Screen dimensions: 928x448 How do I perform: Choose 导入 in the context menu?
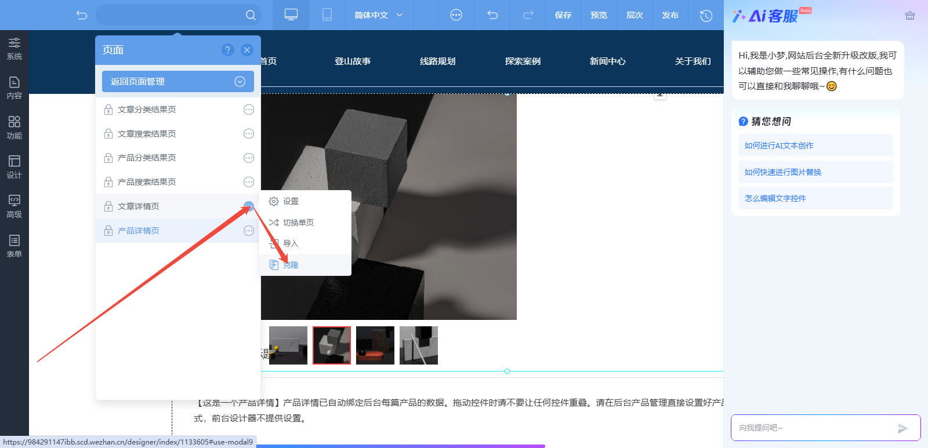pos(306,243)
